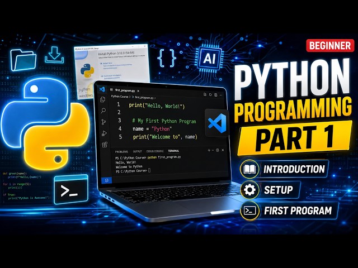Open the Explorer icon in VS Code sidebar
The width and height of the screenshot is (358, 268).
coord(103,99)
